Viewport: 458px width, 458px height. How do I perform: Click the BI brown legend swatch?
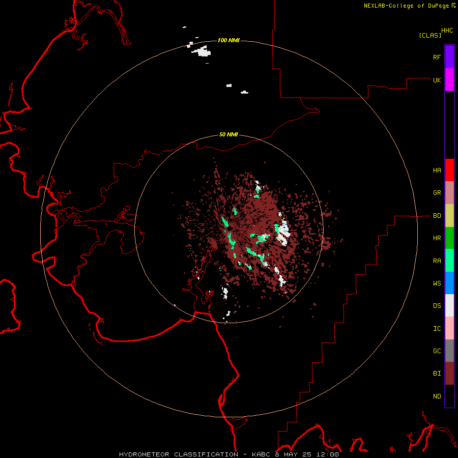click(x=449, y=374)
